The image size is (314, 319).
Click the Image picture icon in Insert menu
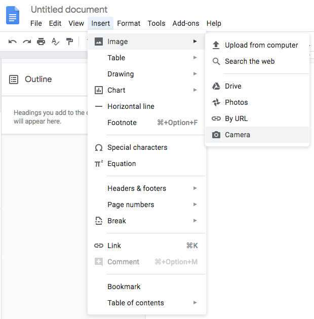[x=99, y=42]
